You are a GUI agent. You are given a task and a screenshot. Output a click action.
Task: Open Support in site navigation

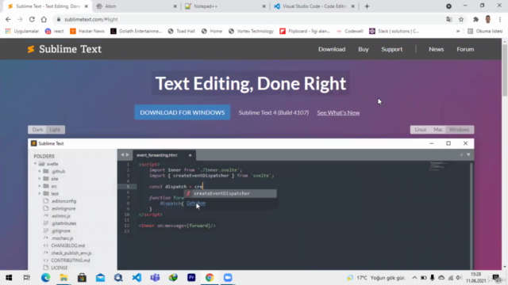pos(391,49)
